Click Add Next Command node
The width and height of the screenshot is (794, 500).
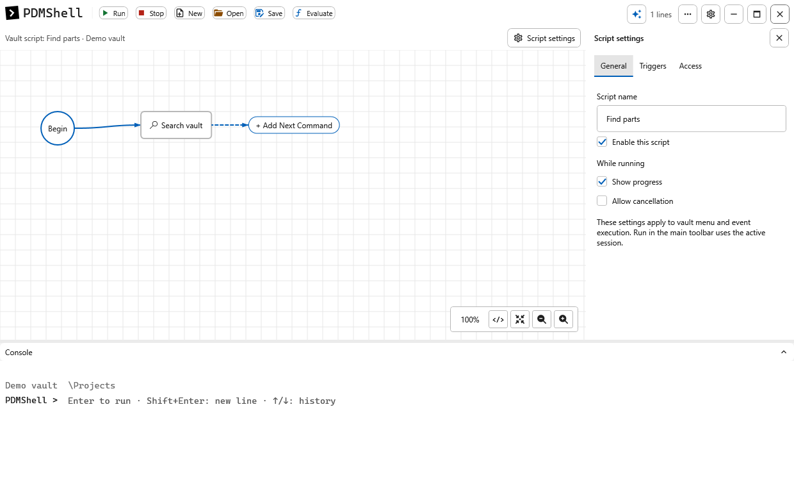pos(294,125)
